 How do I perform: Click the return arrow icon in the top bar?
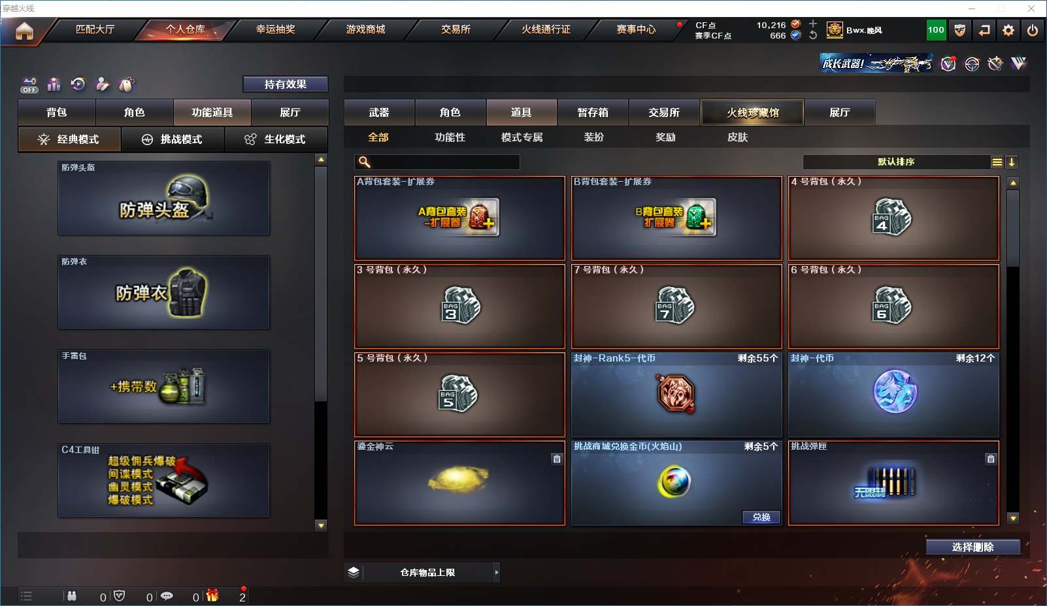pyautogui.click(x=984, y=30)
